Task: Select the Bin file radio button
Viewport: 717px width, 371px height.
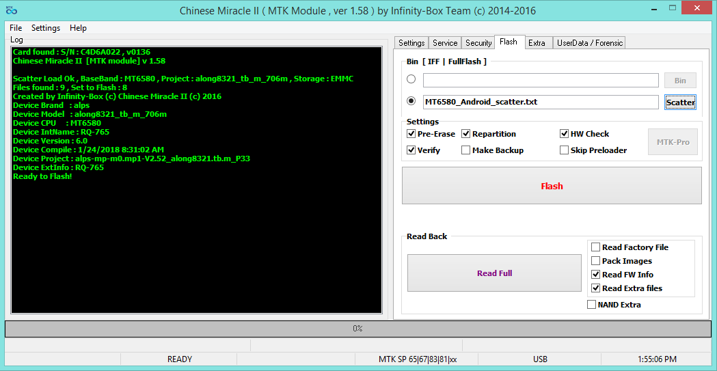Action: pos(411,79)
